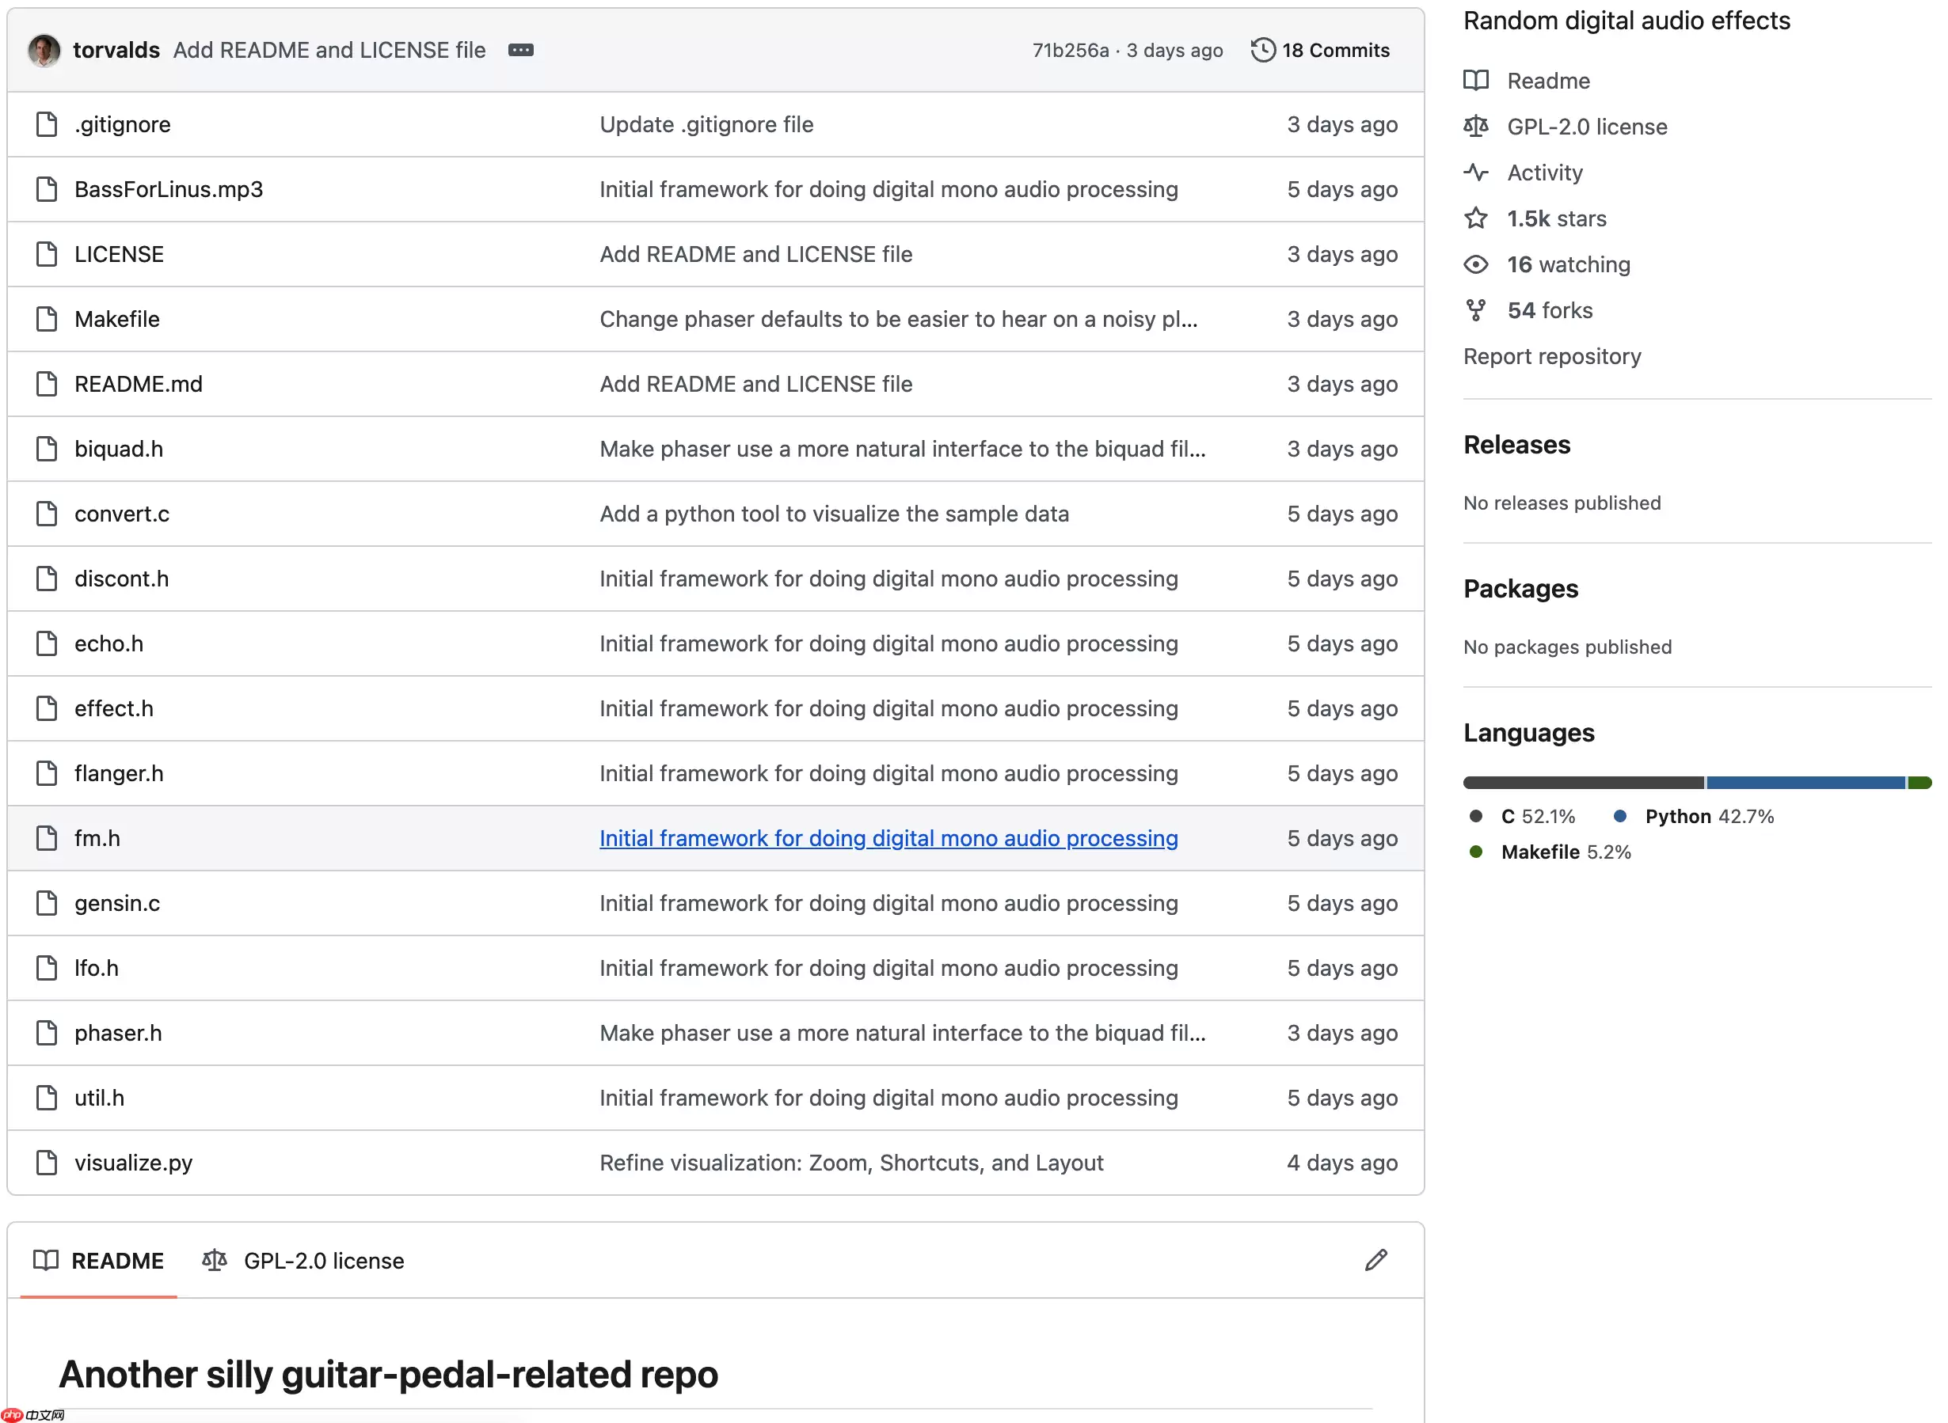
Task: Open the commit hash 71b256a
Action: coord(1070,50)
